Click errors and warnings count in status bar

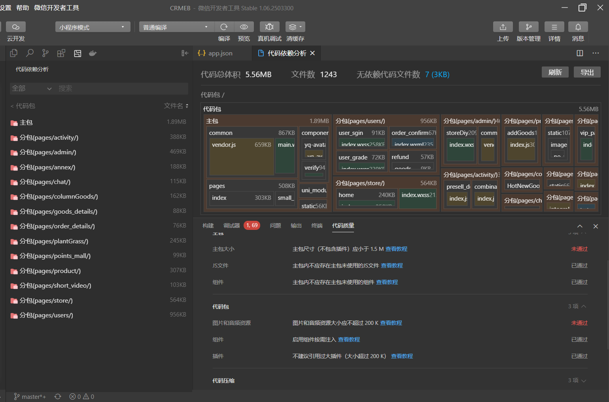click(82, 396)
